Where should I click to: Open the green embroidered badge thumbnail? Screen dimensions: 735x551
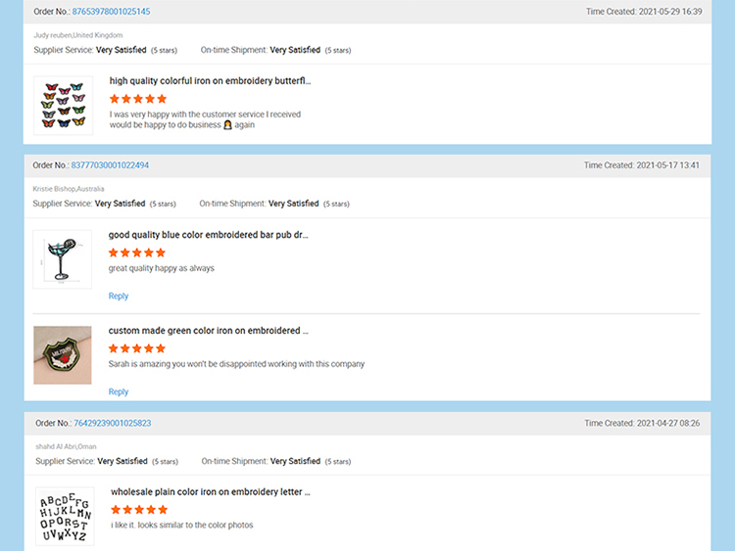click(x=62, y=355)
